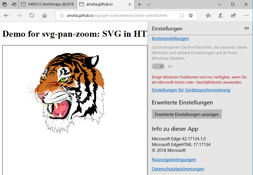Open the Hub favorites pane
Image resolution: width=253 pixels, height=175 pixels.
pos(208,15)
